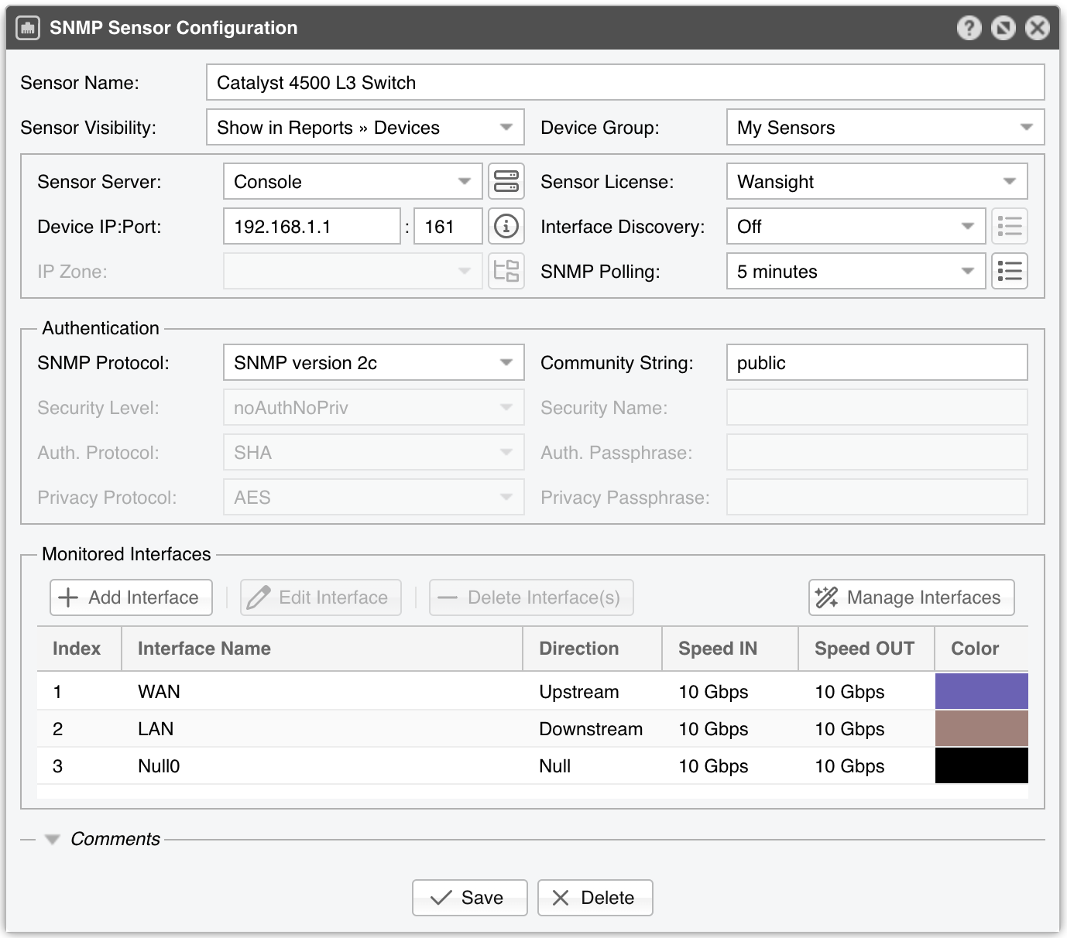Click the Add Interface plus button

pyautogui.click(x=131, y=597)
